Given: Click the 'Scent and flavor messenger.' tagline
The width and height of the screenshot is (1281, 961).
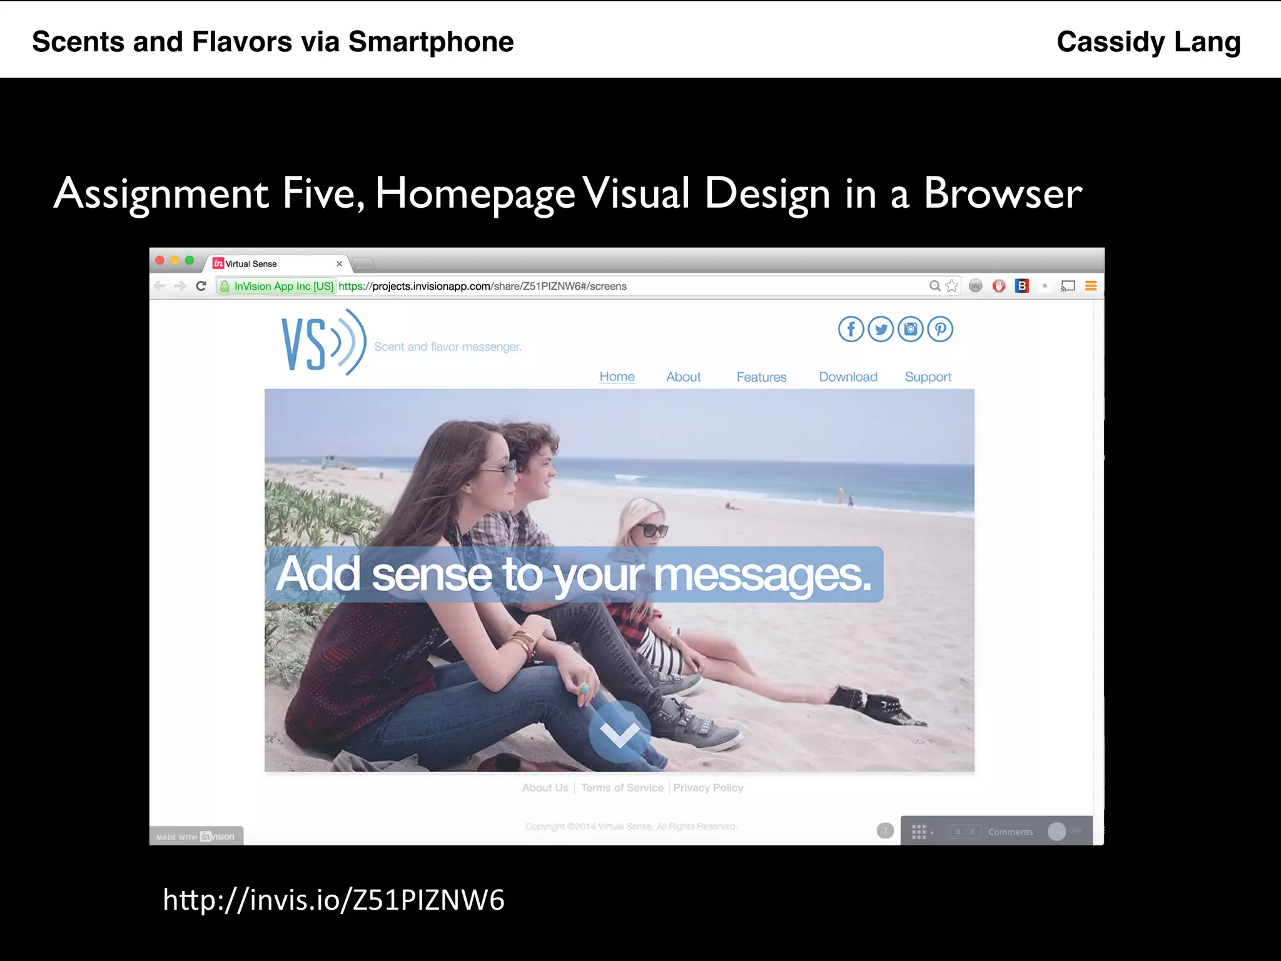Looking at the screenshot, I should pyautogui.click(x=447, y=347).
